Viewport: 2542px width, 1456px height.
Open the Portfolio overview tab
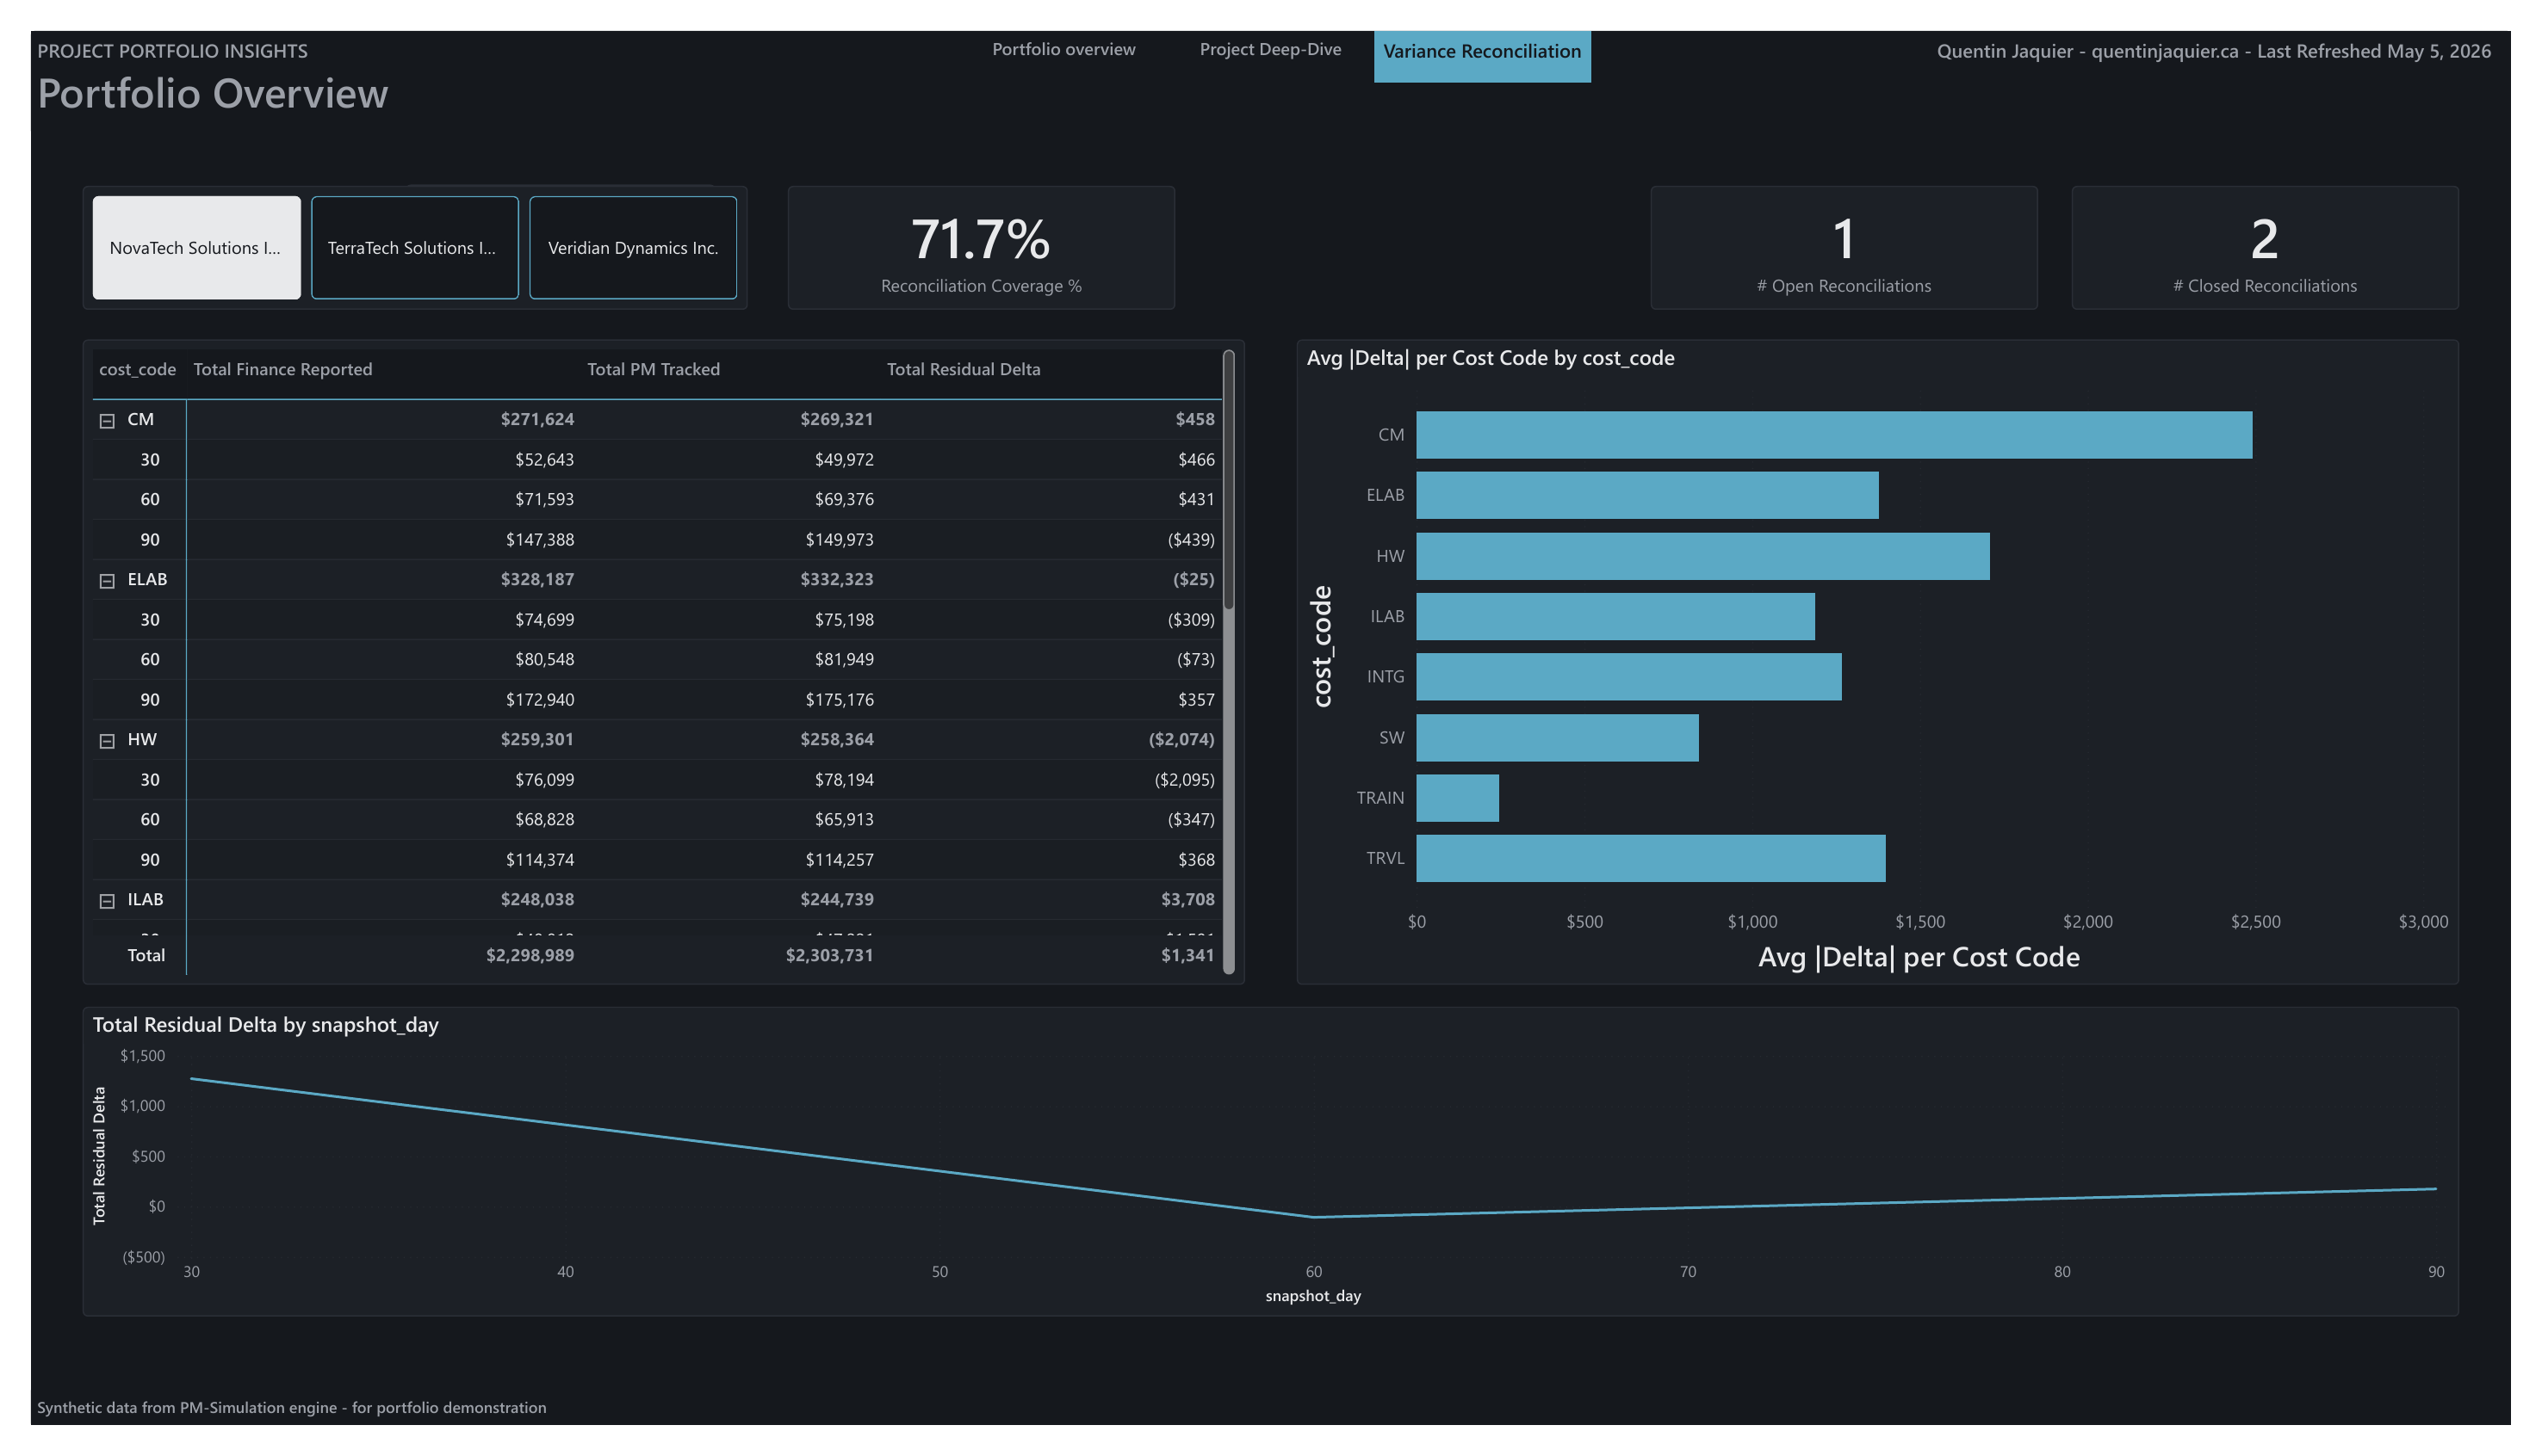pyautogui.click(x=1063, y=49)
